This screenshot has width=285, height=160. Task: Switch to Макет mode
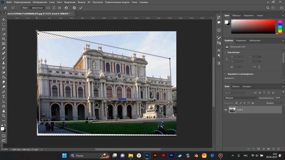(x=25, y=8)
